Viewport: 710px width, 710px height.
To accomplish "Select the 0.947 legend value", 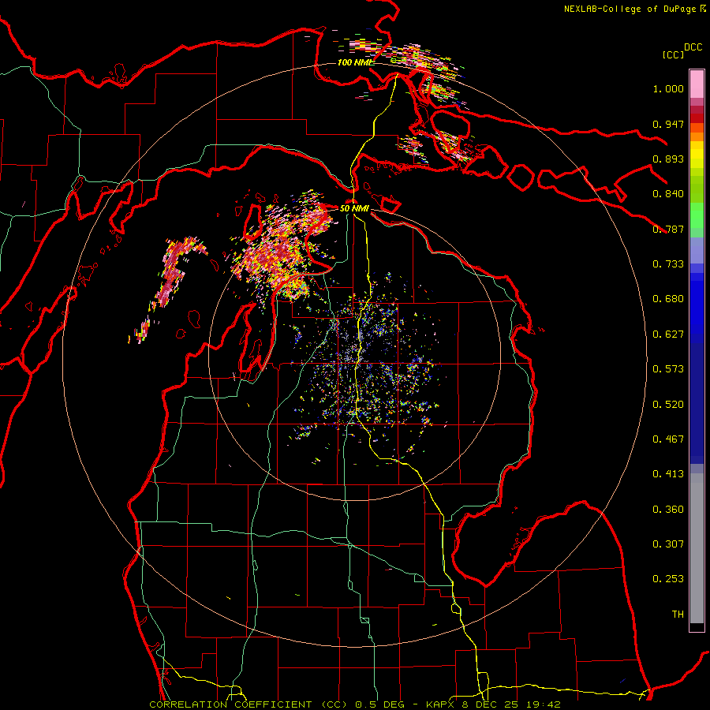I will [x=668, y=124].
